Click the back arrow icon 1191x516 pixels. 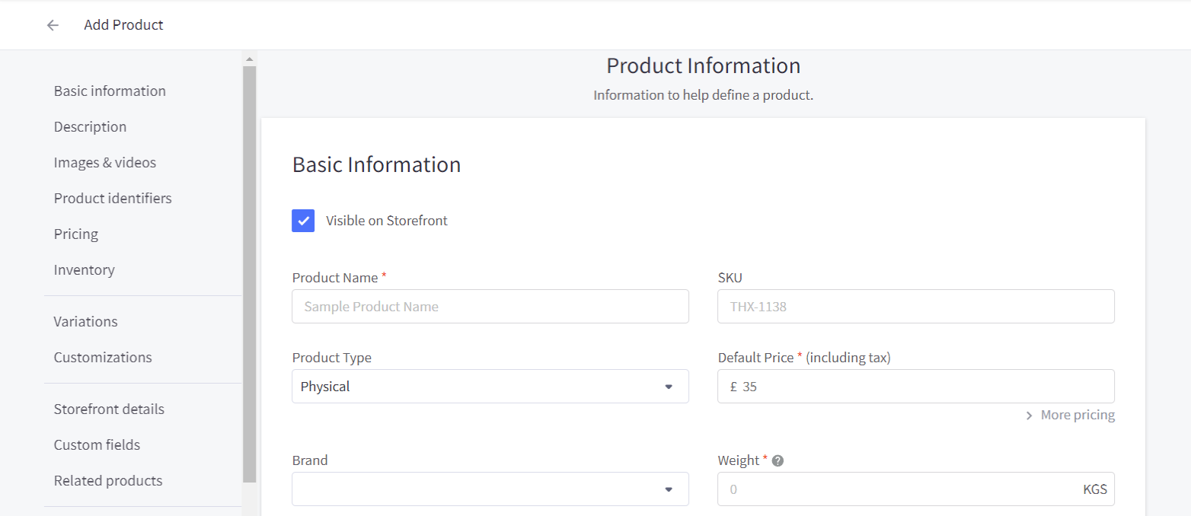pos(53,25)
